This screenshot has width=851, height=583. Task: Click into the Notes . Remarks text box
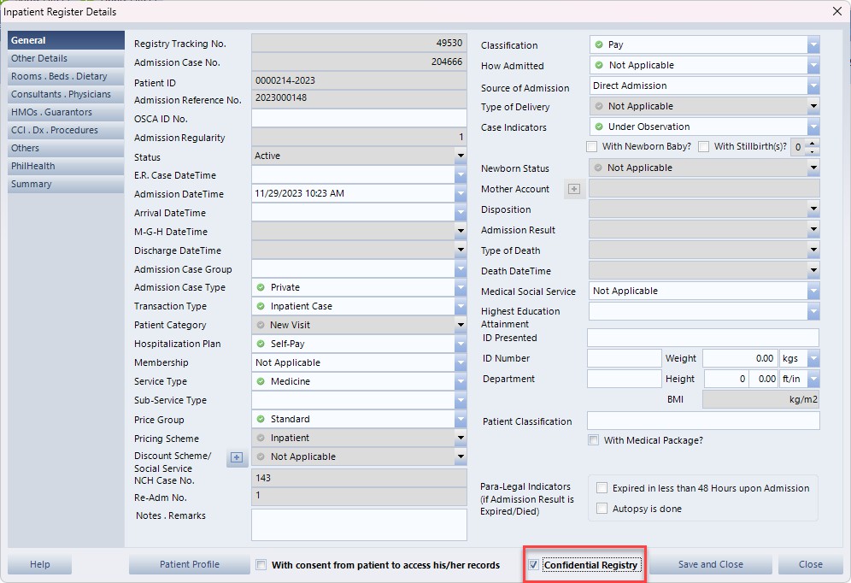tap(359, 525)
